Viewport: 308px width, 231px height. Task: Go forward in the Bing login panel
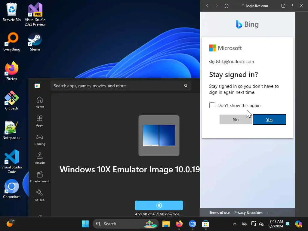(x=217, y=6)
